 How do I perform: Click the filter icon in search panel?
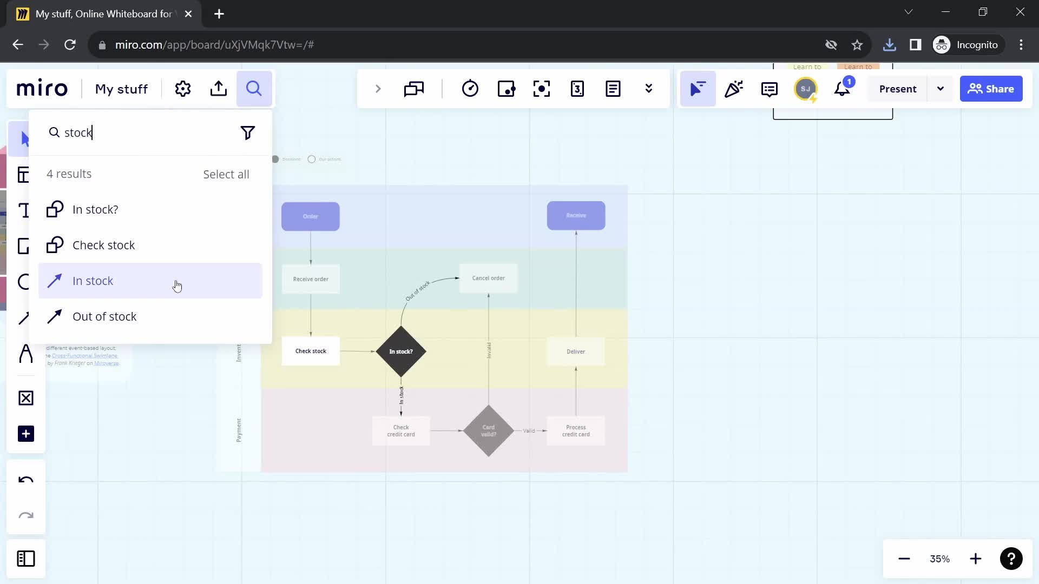point(249,132)
